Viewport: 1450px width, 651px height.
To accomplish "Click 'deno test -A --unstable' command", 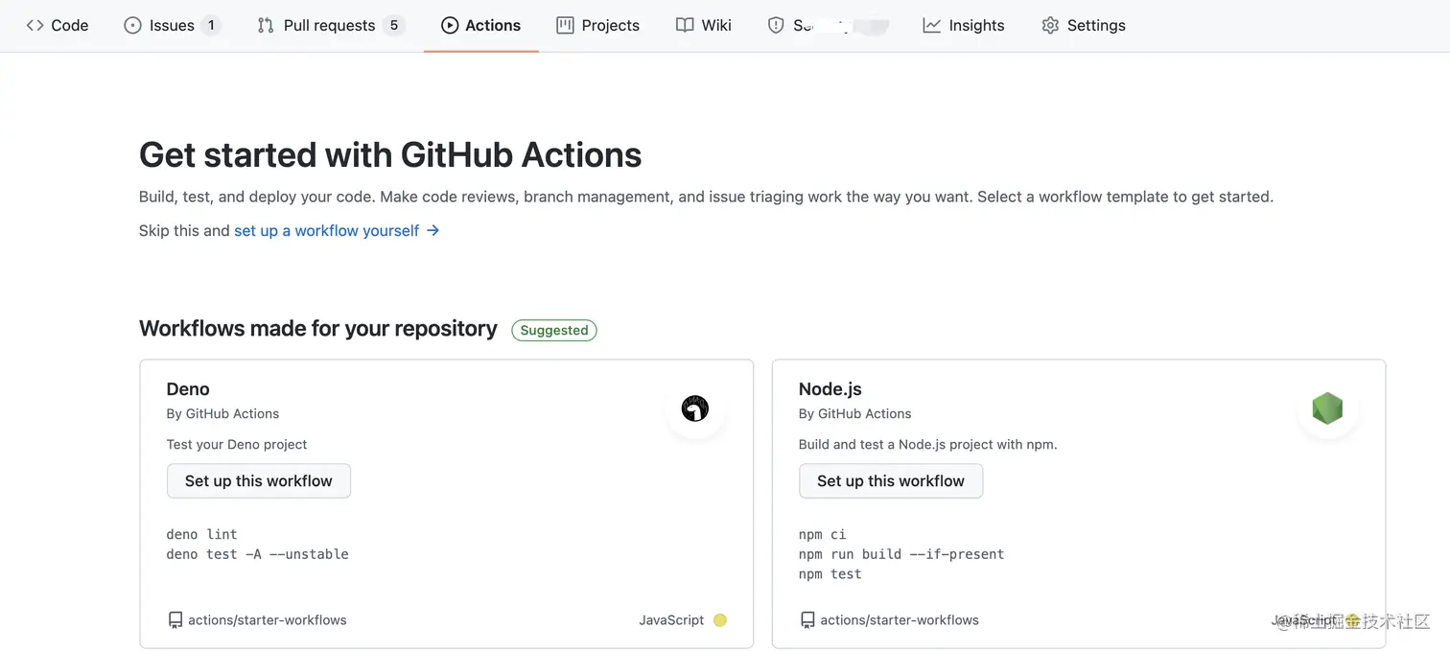I will click(x=257, y=554).
